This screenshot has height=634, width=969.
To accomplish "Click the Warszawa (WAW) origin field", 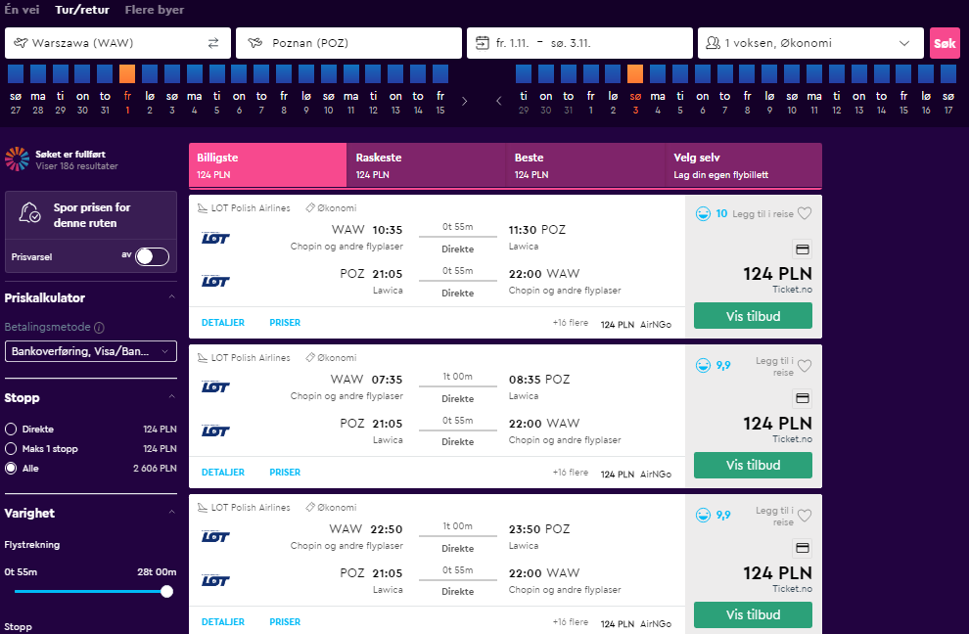I will pyautogui.click(x=117, y=43).
